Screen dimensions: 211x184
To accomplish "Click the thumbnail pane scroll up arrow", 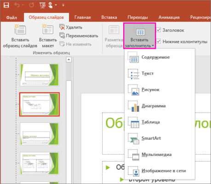I will [69, 59].
